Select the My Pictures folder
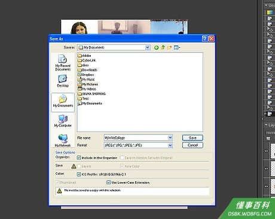The image size is (275, 219). coord(88,84)
